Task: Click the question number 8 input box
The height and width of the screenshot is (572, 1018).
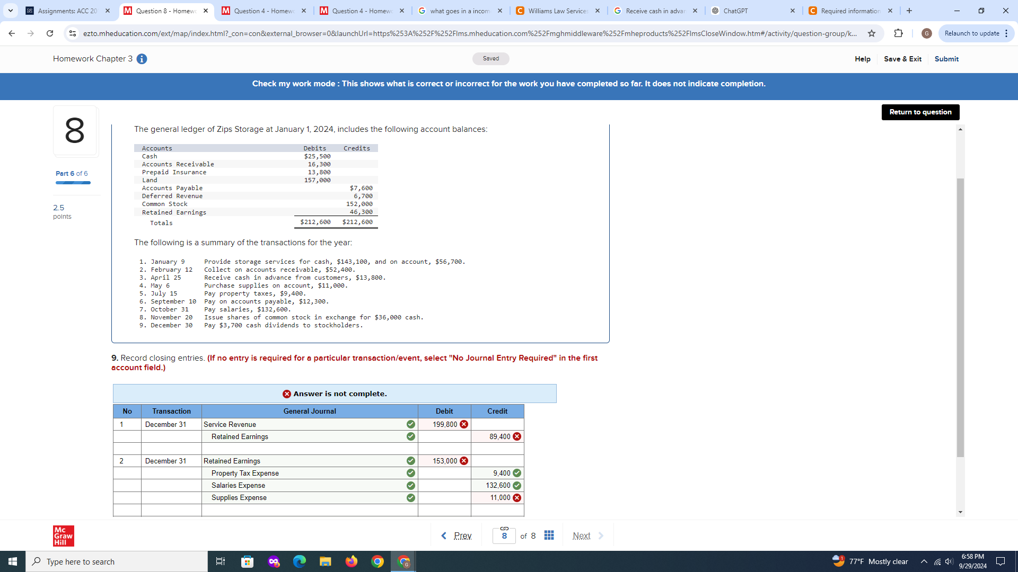Action: (x=504, y=535)
